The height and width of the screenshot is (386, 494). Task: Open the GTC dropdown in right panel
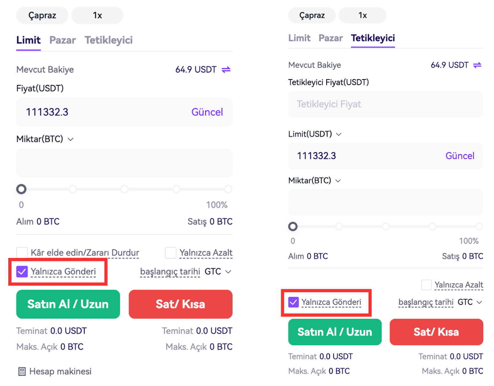coord(479,302)
